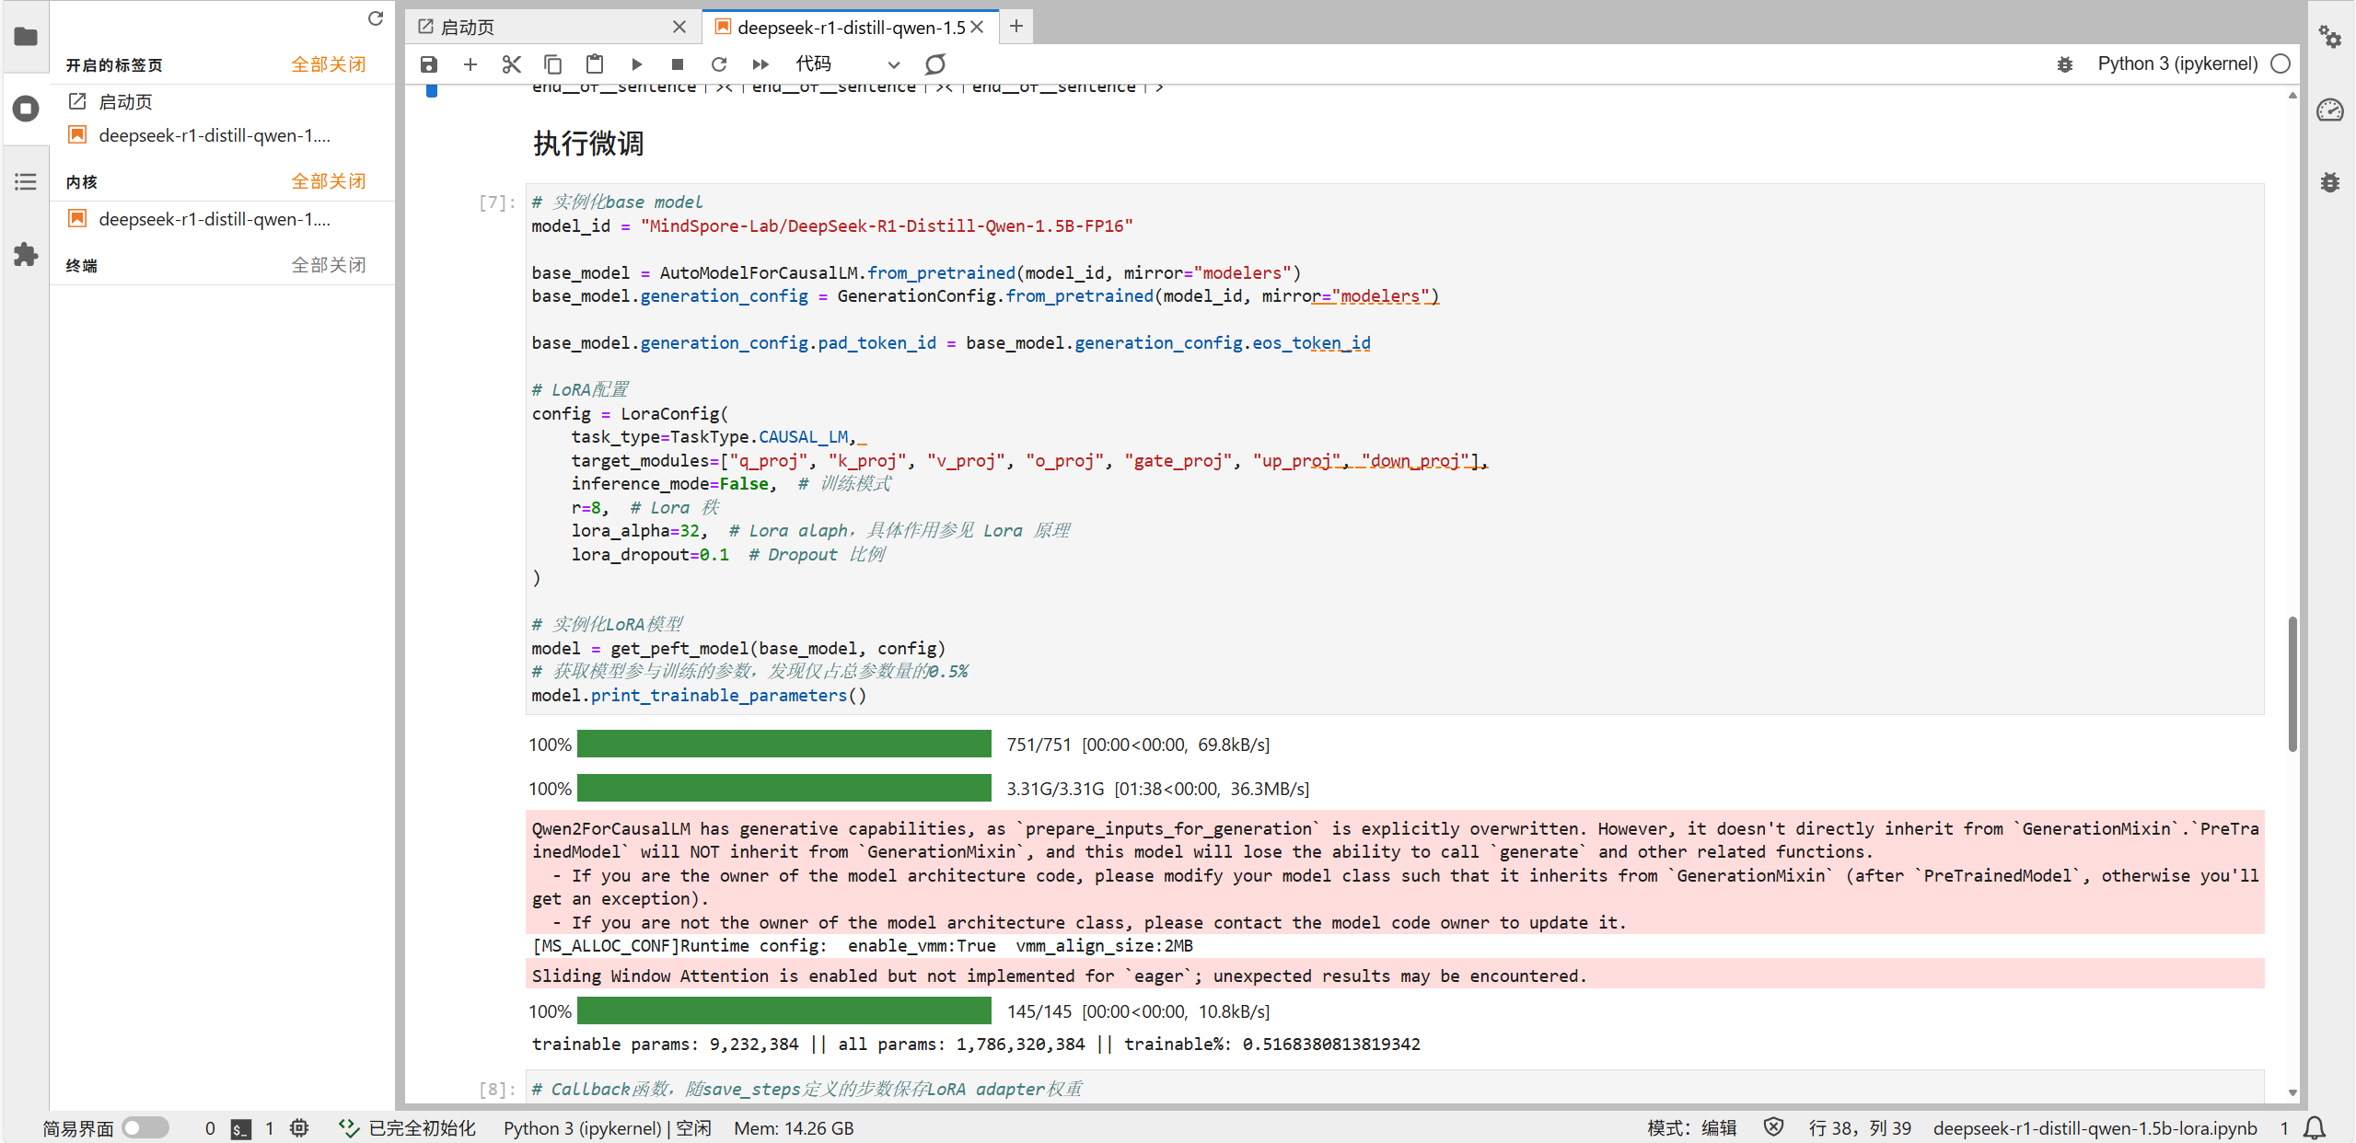Interrupt the kernel with stop icon

click(678, 64)
